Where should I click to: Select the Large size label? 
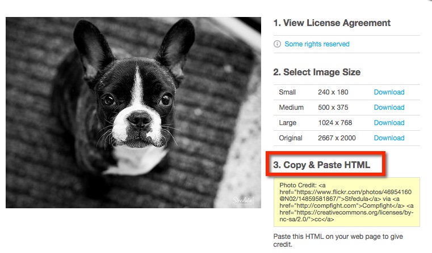[x=288, y=123]
